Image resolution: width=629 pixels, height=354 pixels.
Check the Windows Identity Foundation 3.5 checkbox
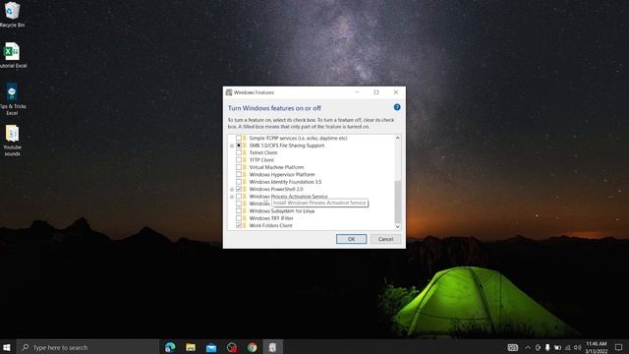click(239, 182)
